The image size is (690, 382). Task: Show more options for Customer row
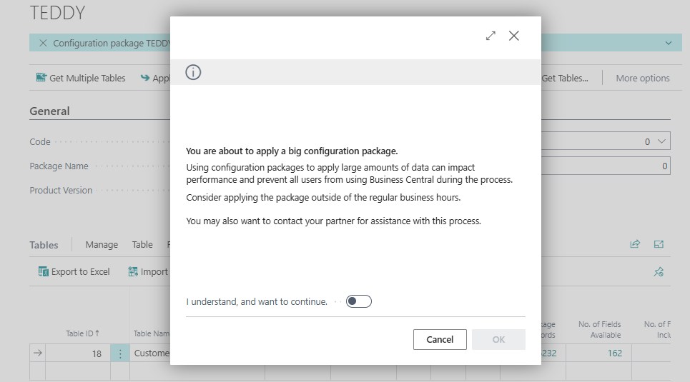pos(120,353)
